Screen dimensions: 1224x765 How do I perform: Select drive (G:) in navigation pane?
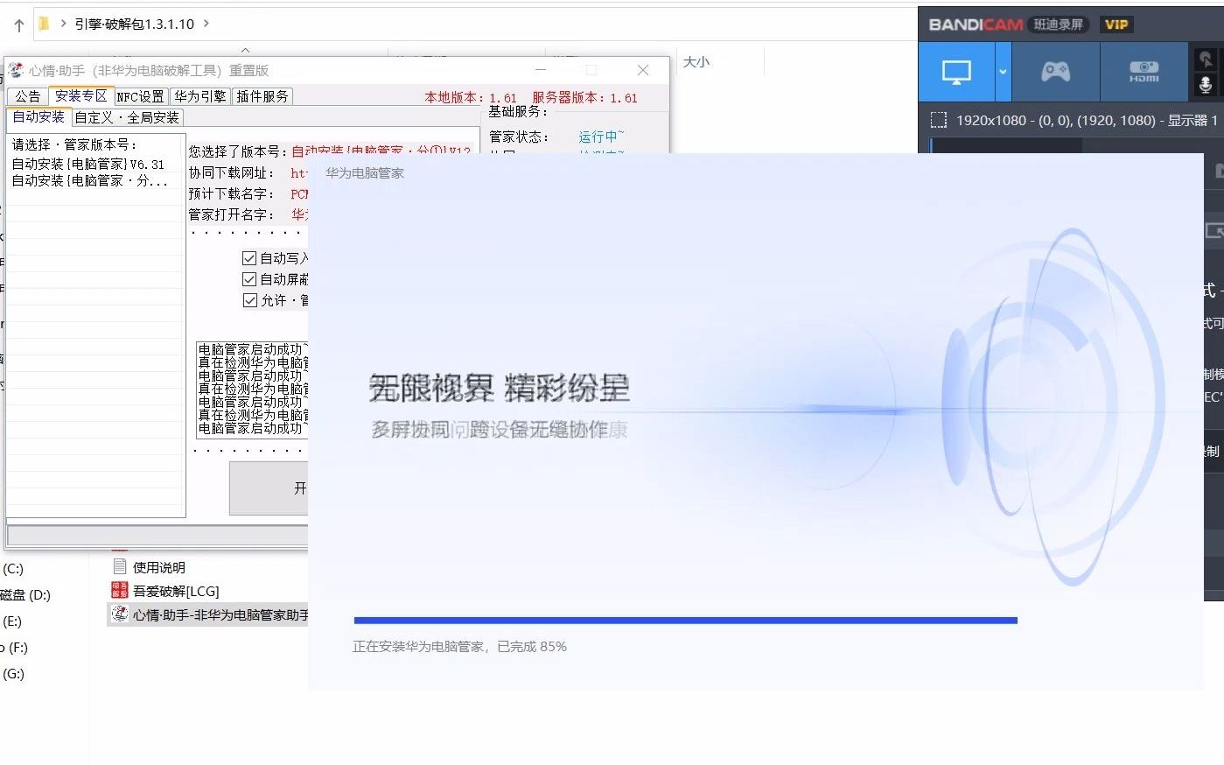[x=12, y=674]
